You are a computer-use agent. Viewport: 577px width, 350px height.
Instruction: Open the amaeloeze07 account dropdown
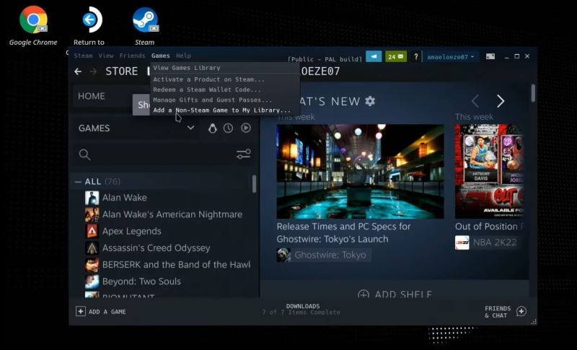click(x=450, y=57)
